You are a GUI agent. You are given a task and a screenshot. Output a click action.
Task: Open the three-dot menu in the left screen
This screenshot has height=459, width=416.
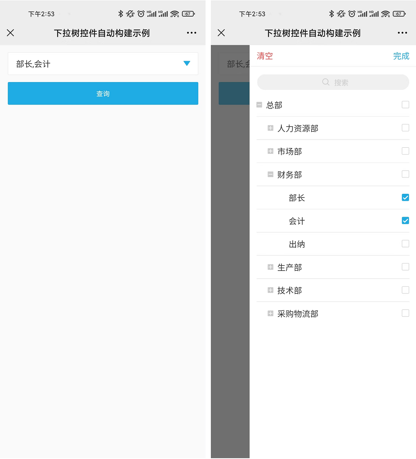click(x=192, y=33)
